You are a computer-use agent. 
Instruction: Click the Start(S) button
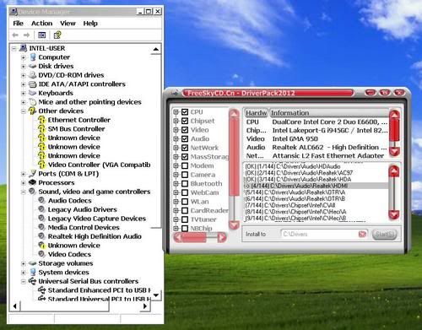385,234
